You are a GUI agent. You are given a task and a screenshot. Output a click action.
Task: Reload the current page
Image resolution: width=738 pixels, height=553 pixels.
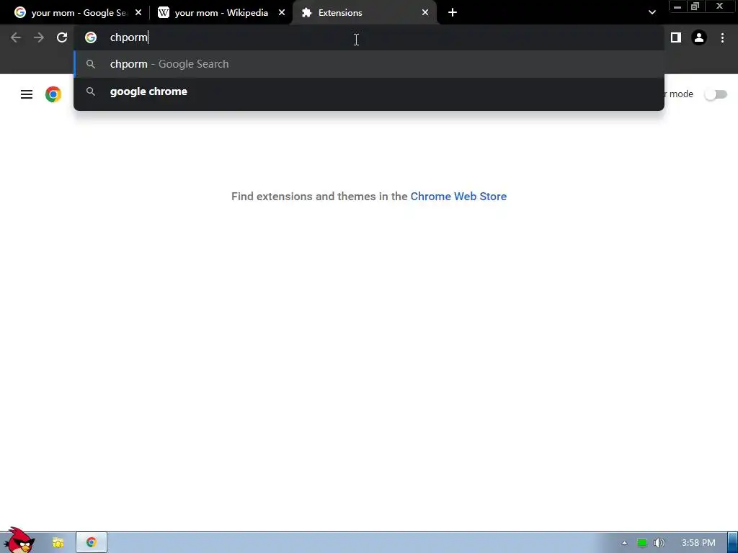(62, 37)
